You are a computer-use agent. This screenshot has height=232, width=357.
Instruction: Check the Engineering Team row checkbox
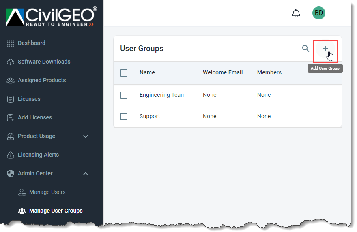pyautogui.click(x=124, y=95)
